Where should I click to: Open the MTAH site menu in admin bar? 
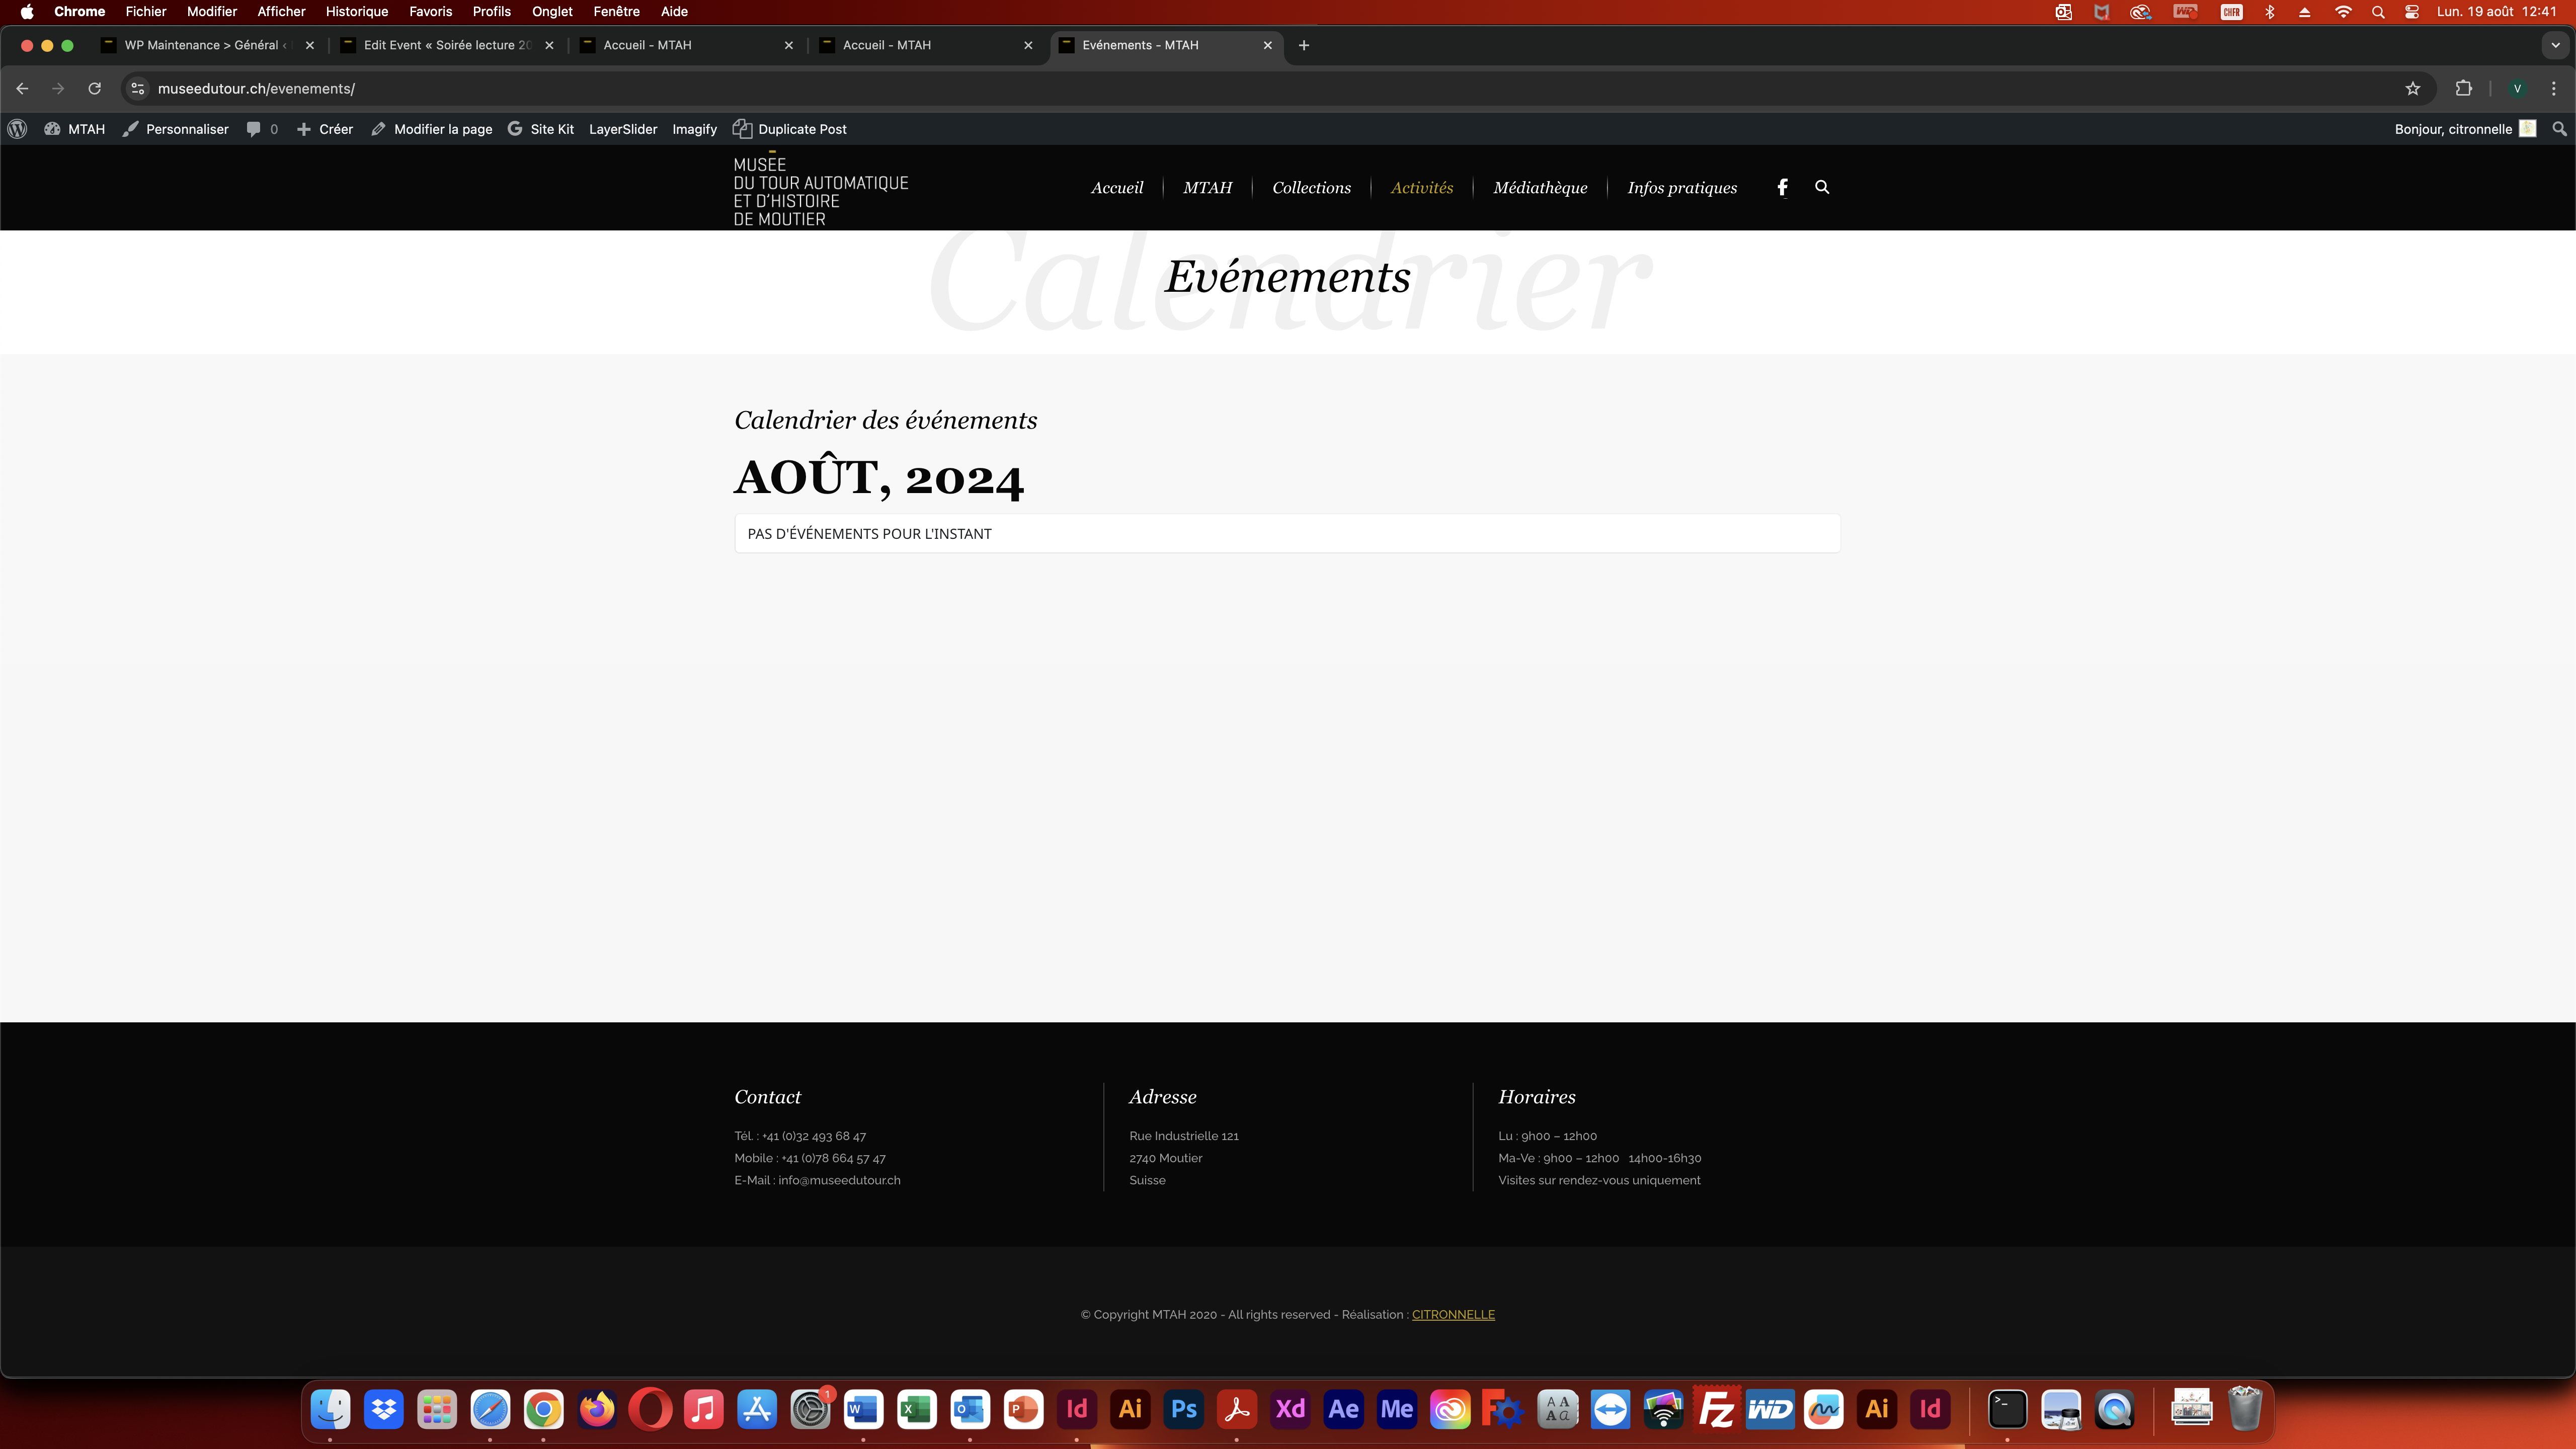[75, 129]
